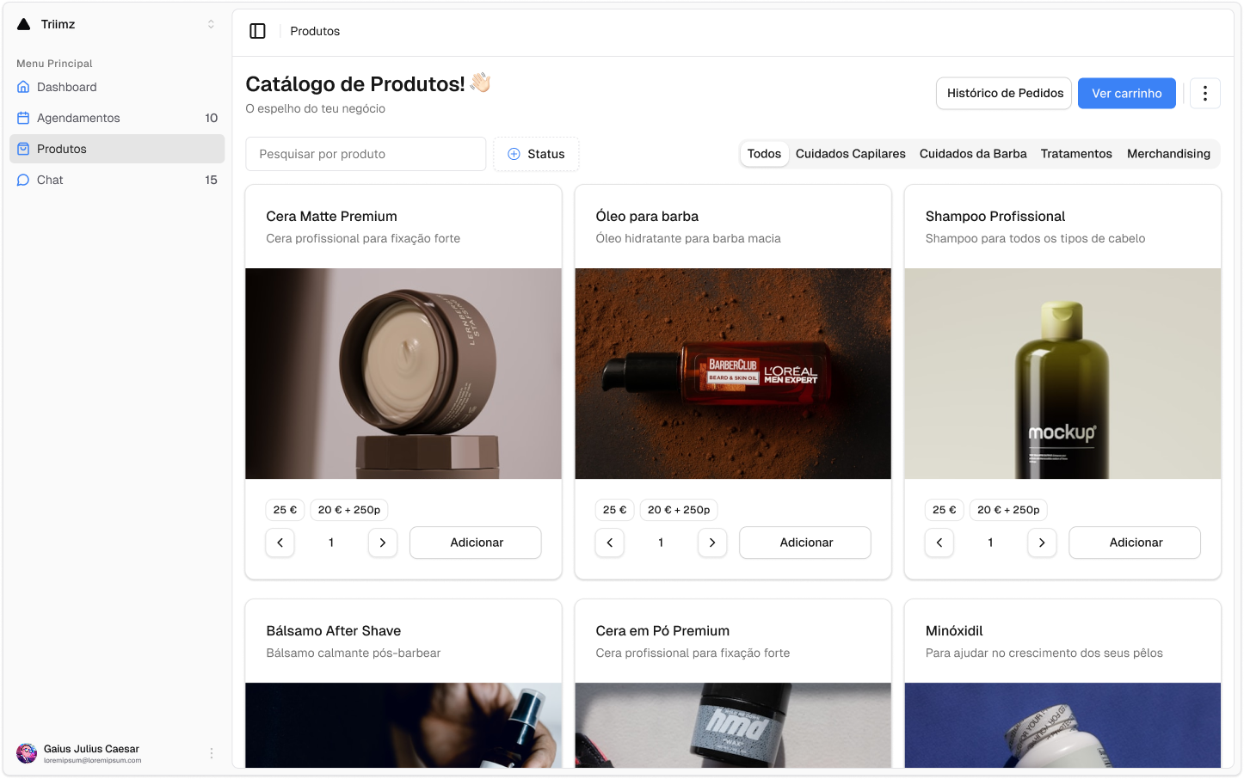The image size is (1244, 779).
Task: Open the Status filter dropdown
Action: point(536,154)
